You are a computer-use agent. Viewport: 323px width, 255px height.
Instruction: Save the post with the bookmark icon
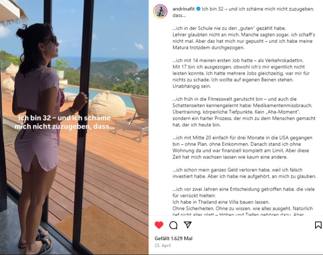(318, 225)
